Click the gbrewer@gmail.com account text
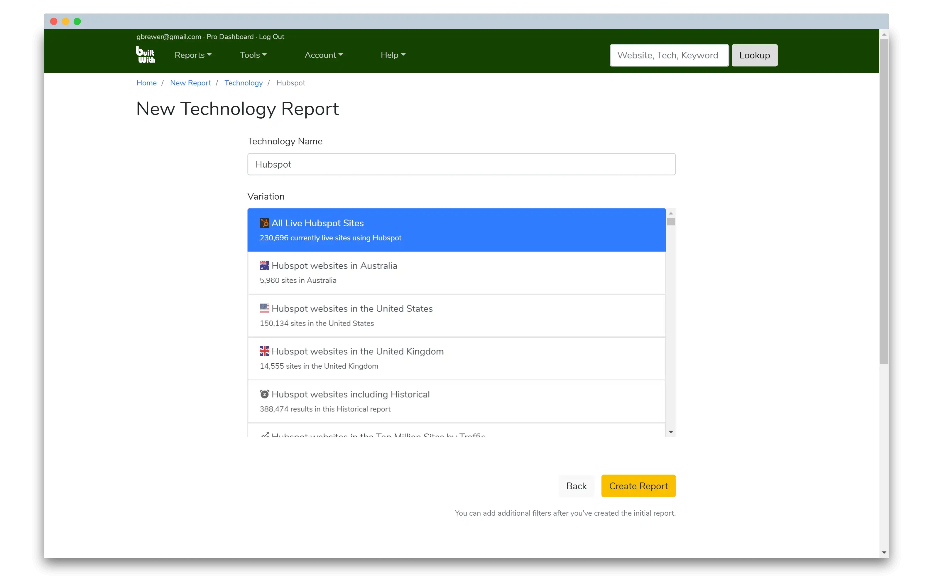This screenshot has width=933, height=587. [x=168, y=37]
